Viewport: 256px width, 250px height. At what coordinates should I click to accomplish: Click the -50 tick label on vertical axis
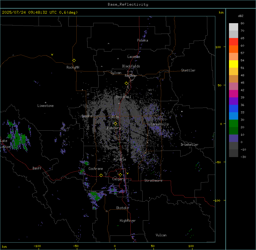pyautogui.click(x=218, y=162)
